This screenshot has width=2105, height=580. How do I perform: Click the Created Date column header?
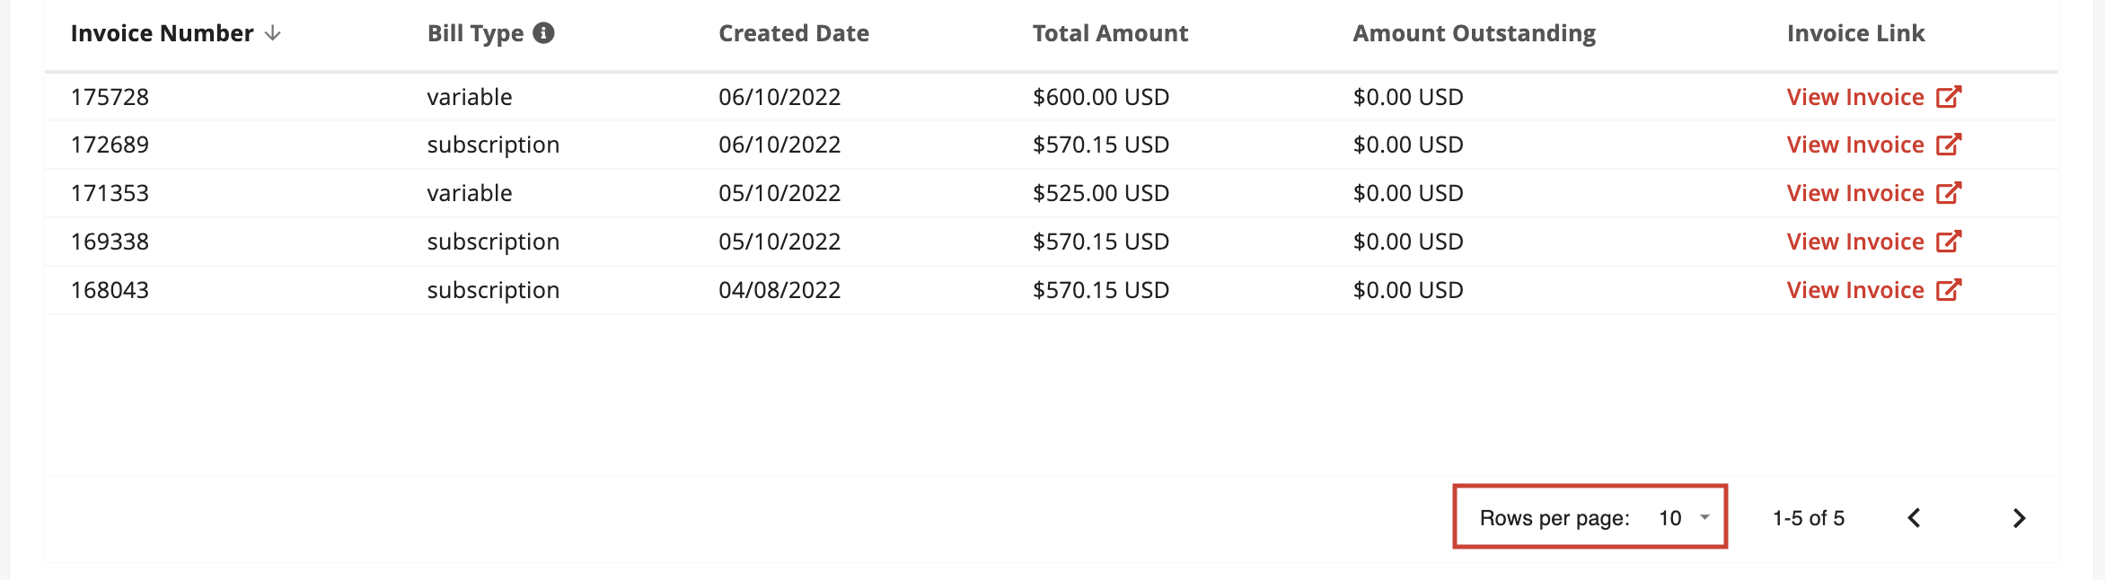point(794,33)
